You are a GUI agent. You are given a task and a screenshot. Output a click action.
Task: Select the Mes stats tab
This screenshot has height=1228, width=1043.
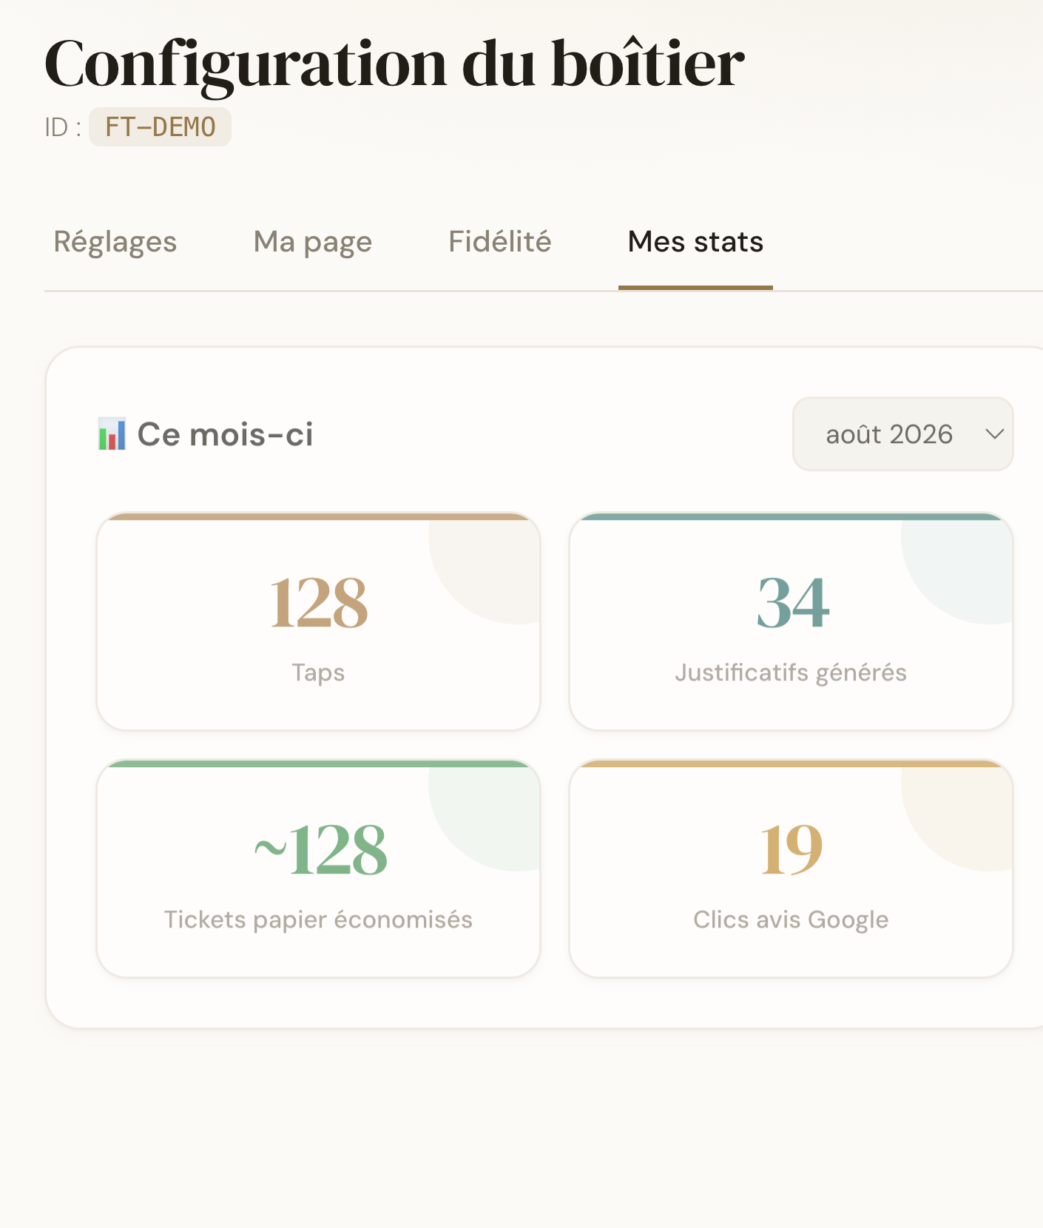tap(695, 242)
